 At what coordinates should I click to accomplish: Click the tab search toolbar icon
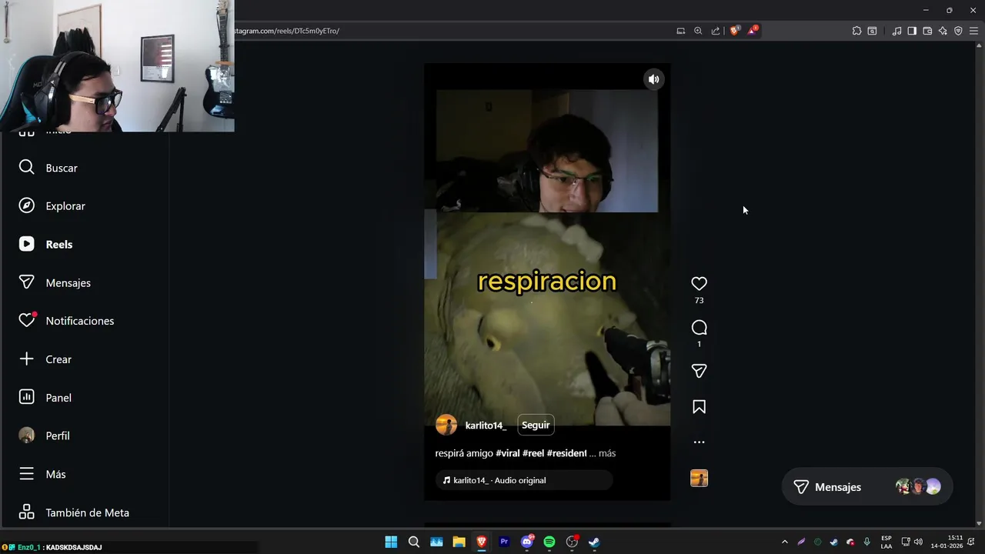click(872, 31)
